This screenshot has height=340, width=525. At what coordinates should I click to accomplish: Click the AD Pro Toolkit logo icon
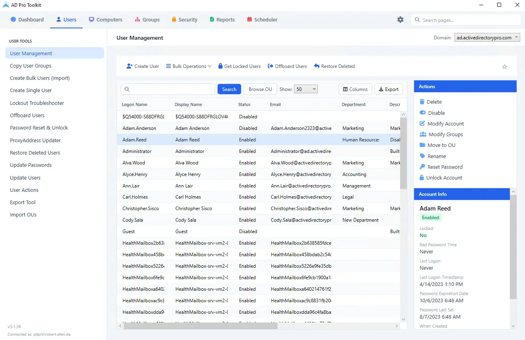tap(6, 5)
